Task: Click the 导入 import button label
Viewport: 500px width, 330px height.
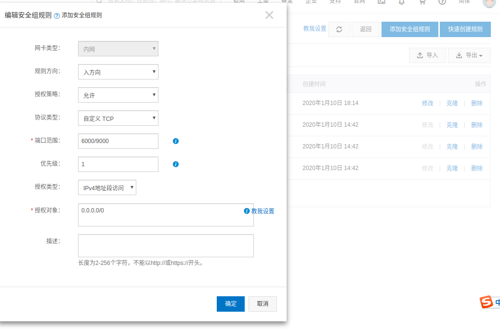Action: click(432, 55)
